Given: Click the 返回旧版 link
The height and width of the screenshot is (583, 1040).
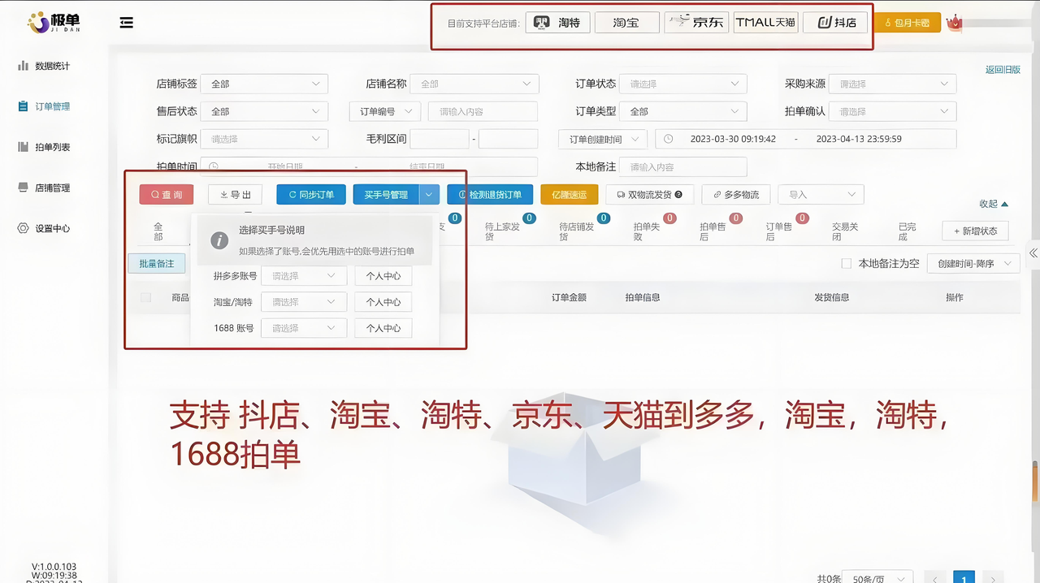Looking at the screenshot, I should click(x=1003, y=70).
